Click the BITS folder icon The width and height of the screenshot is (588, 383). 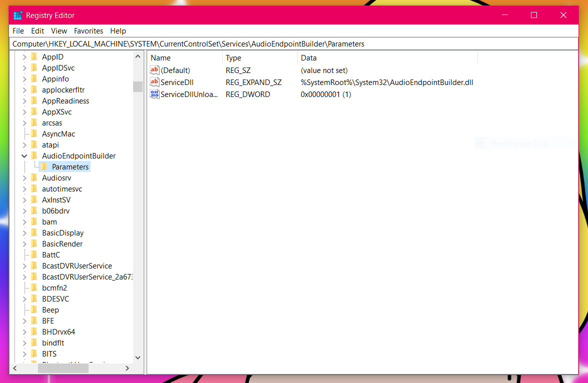[x=35, y=353]
